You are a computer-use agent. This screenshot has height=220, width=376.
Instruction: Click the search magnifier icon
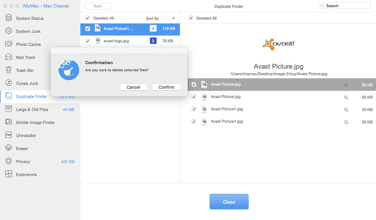pos(322,6)
